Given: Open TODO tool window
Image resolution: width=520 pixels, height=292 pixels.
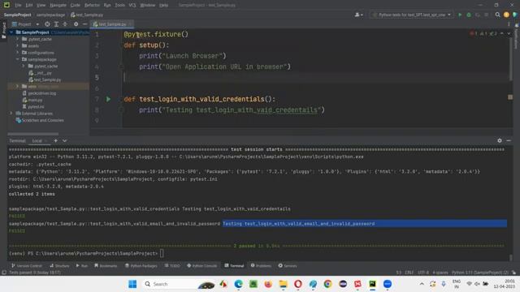Looking at the screenshot, I should pyautogui.click(x=172, y=265).
